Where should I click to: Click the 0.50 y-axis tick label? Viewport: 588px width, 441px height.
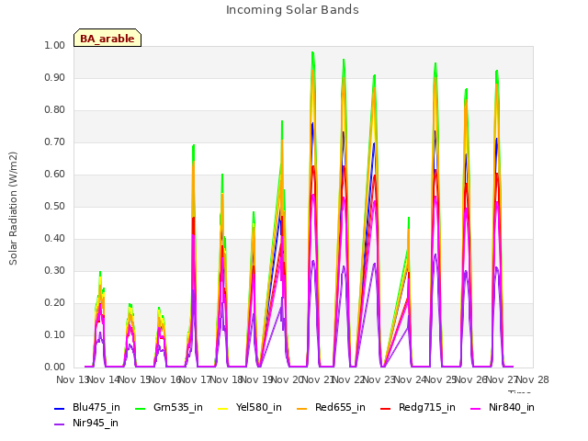click(x=55, y=206)
